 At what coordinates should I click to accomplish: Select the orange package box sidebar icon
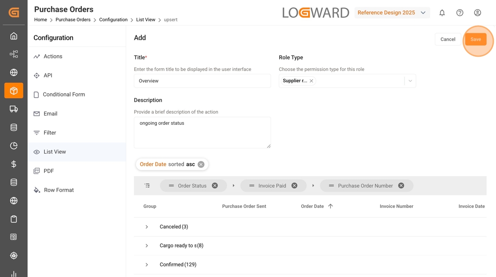pyautogui.click(x=14, y=91)
